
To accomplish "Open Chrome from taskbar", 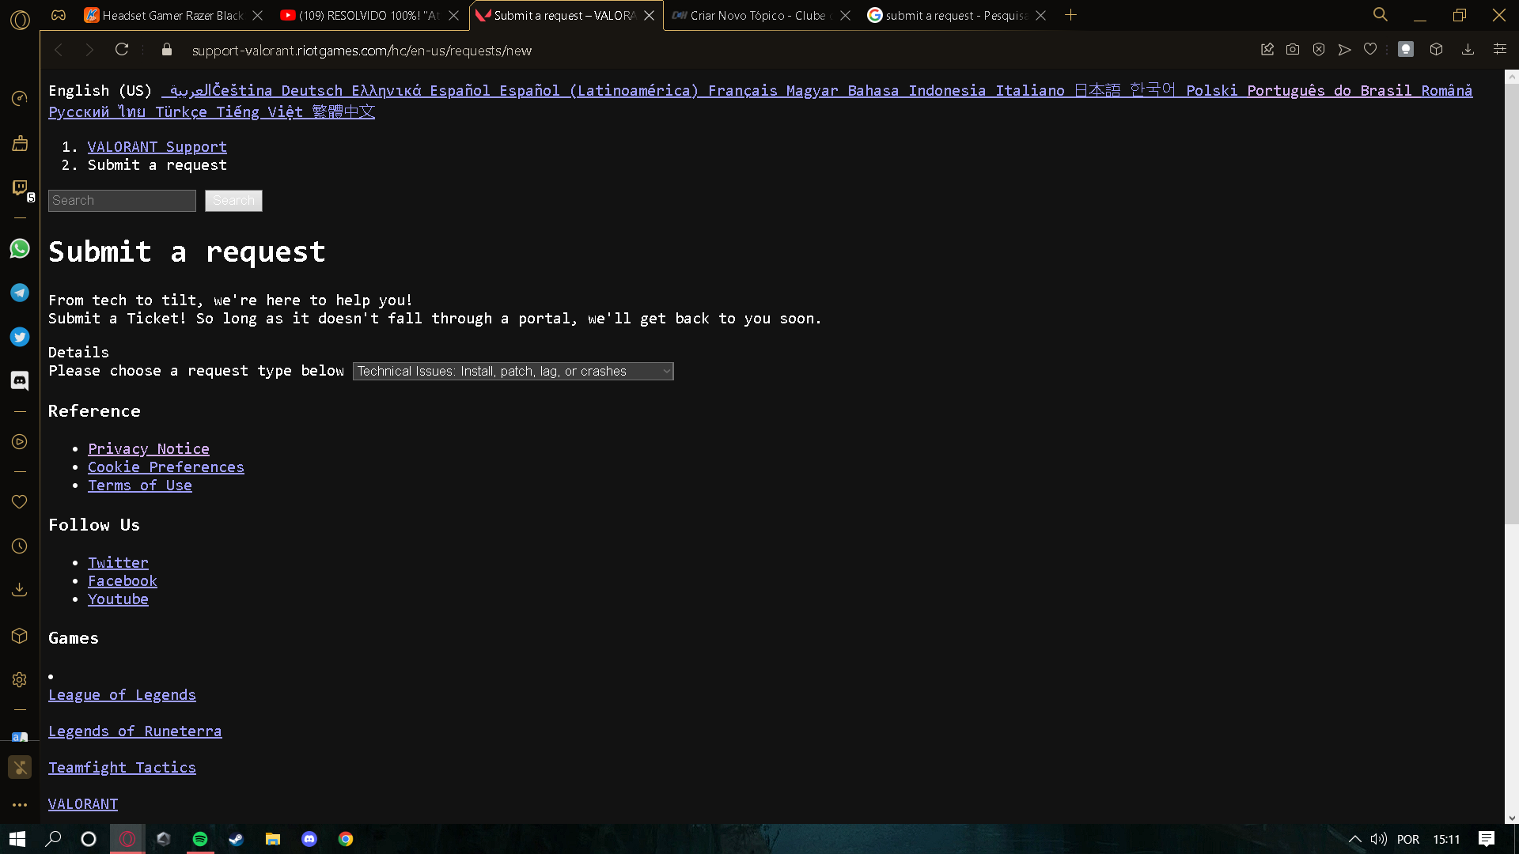I will click(x=346, y=839).
